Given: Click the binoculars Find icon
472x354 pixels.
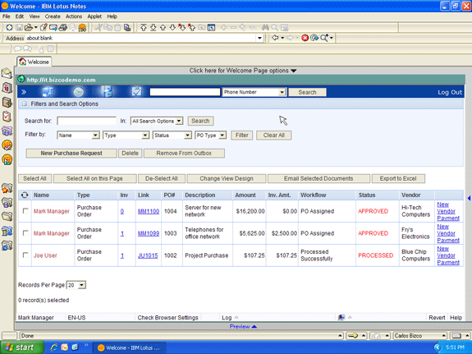Looking at the screenshot, I should (265, 28).
